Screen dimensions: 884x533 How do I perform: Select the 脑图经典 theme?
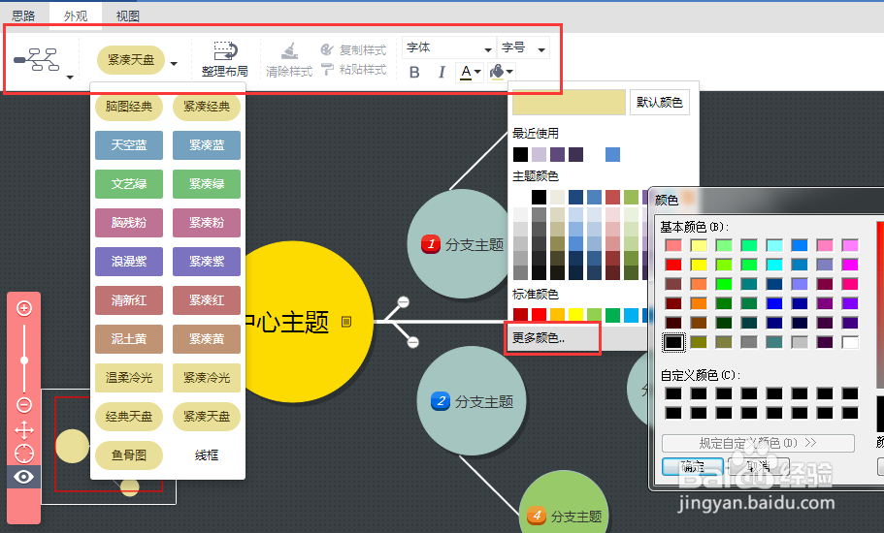129,107
